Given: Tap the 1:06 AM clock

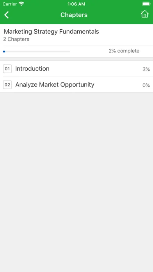Looking at the screenshot, I should point(76,4).
